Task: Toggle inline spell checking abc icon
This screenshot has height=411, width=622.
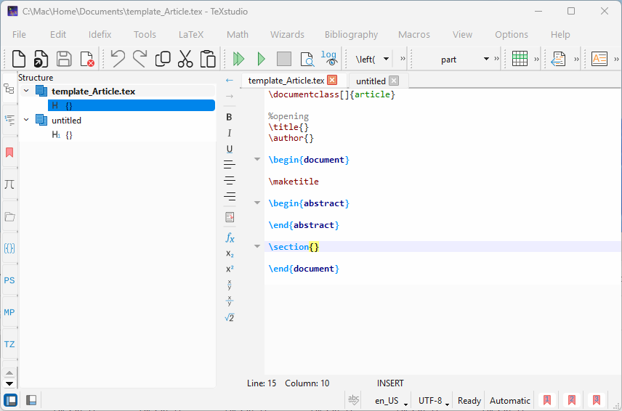Action: (x=353, y=399)
